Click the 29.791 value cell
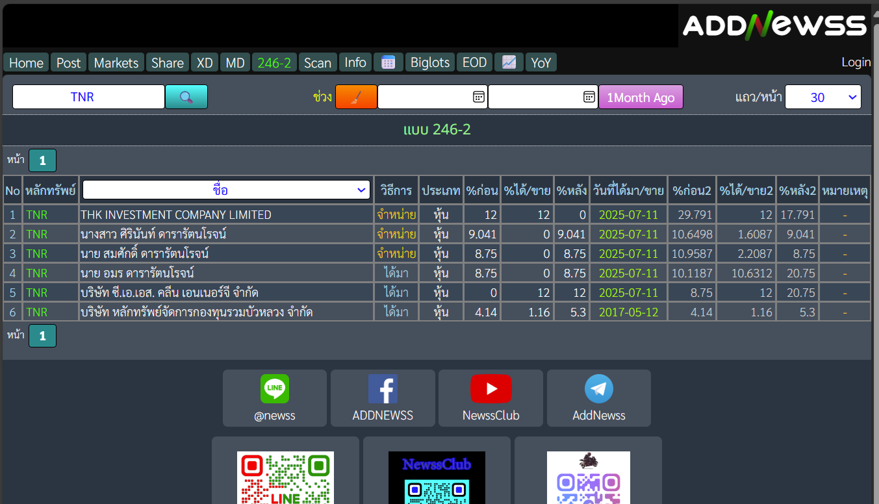The image size is (879, 504). click(692, 214)
